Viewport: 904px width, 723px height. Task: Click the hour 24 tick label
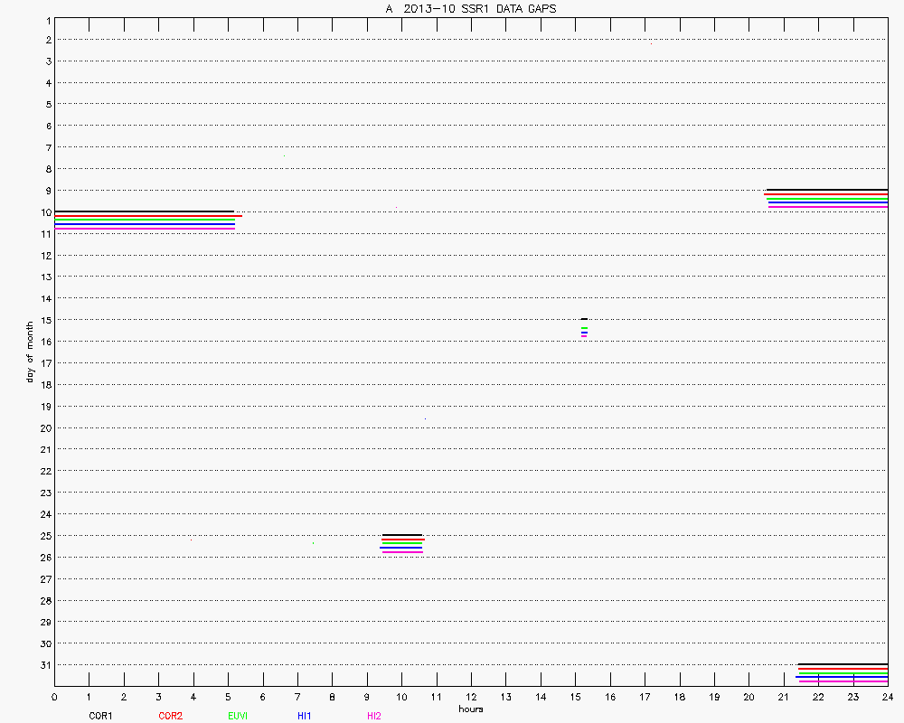coord(887,697)
